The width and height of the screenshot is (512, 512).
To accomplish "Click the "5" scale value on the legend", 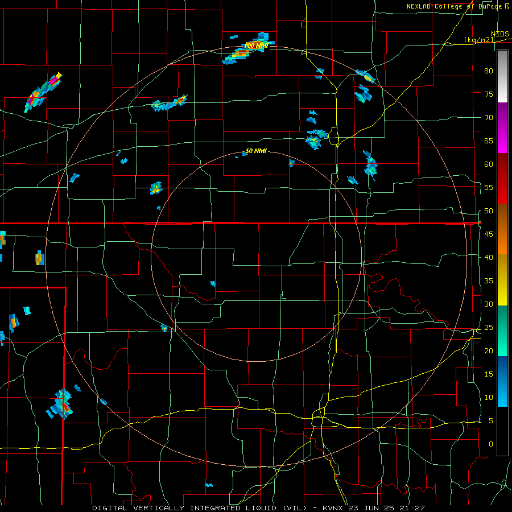I will 491,421.
